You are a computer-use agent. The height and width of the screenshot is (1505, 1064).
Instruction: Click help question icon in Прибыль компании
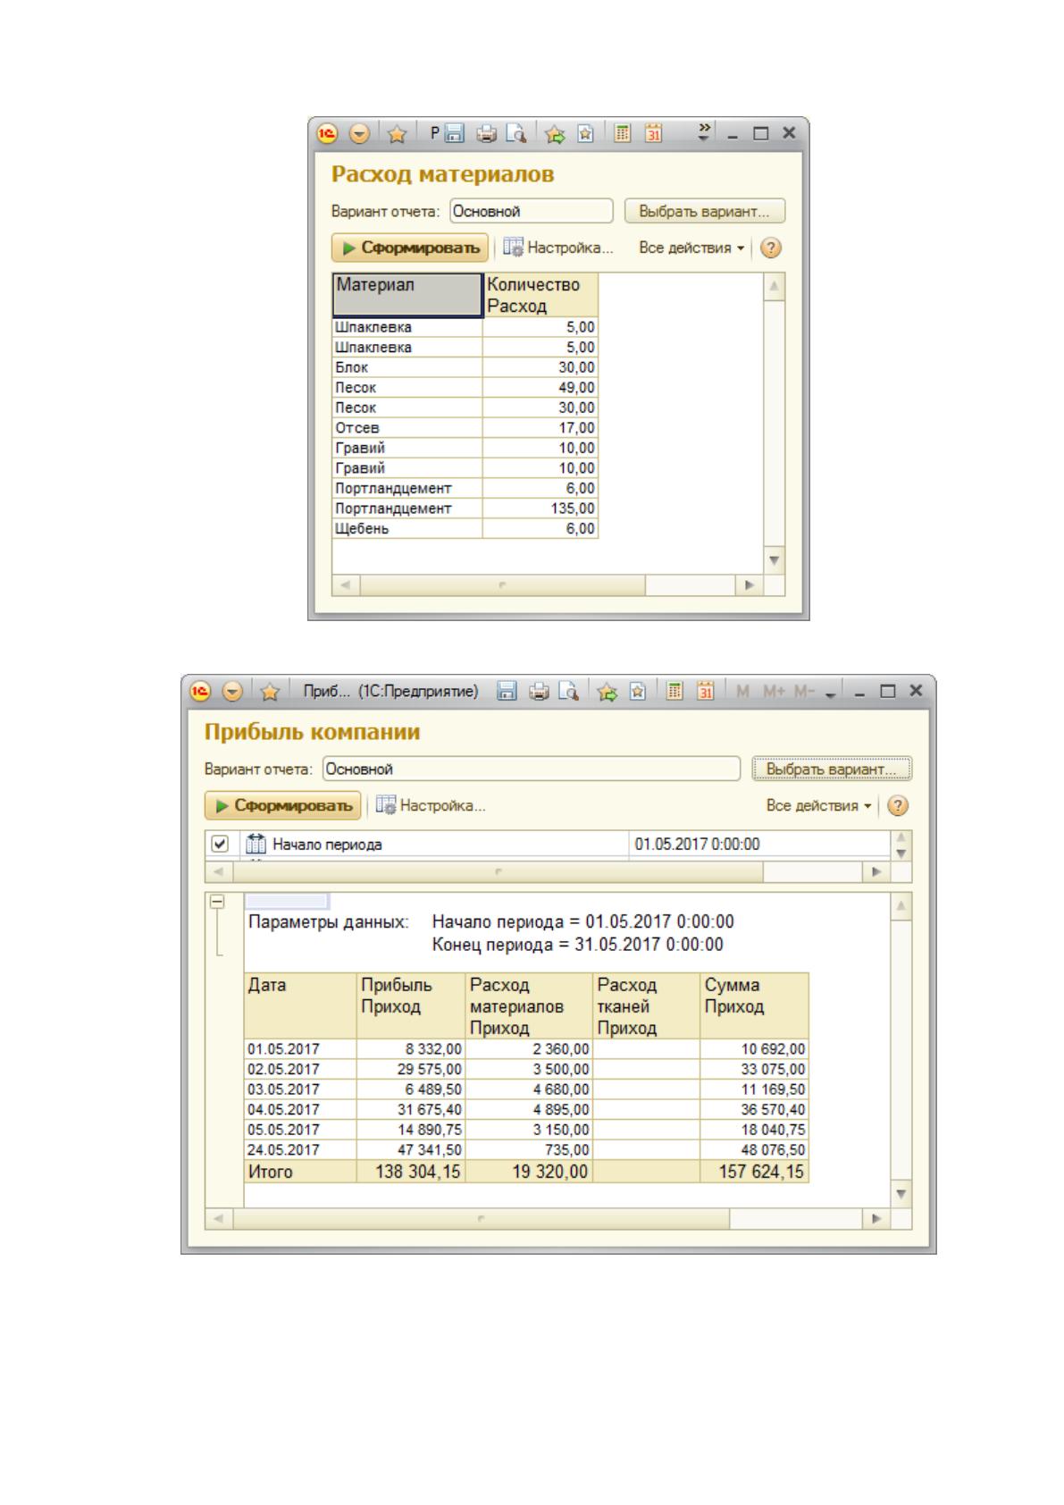[899, 805]
